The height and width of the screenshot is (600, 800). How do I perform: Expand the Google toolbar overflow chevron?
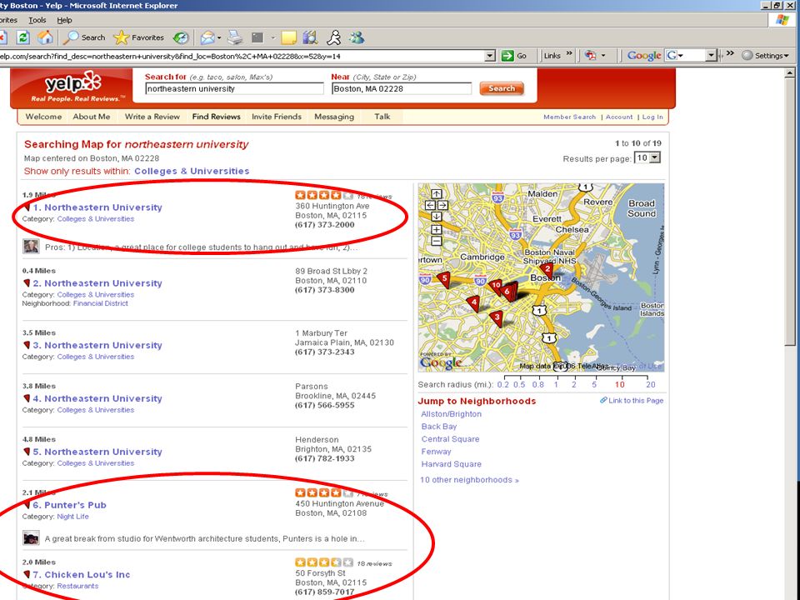click(x=730, y=53)
